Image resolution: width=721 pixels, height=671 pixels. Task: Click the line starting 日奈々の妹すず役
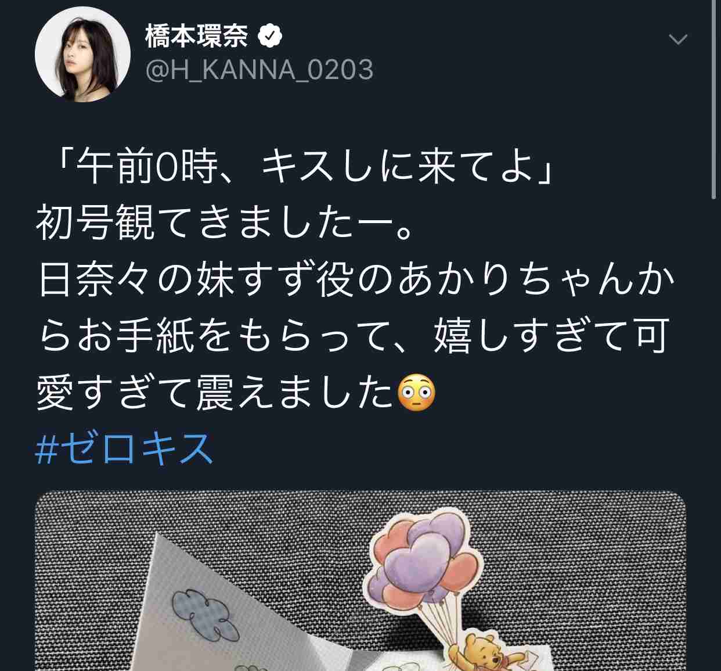[x=356, y=281]
